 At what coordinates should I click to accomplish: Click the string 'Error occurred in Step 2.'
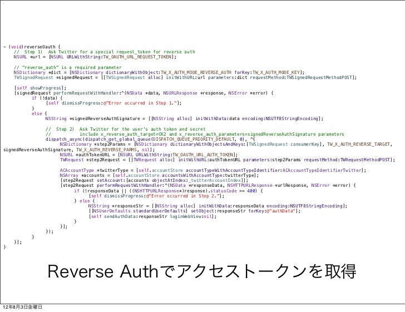coord(183,196)
